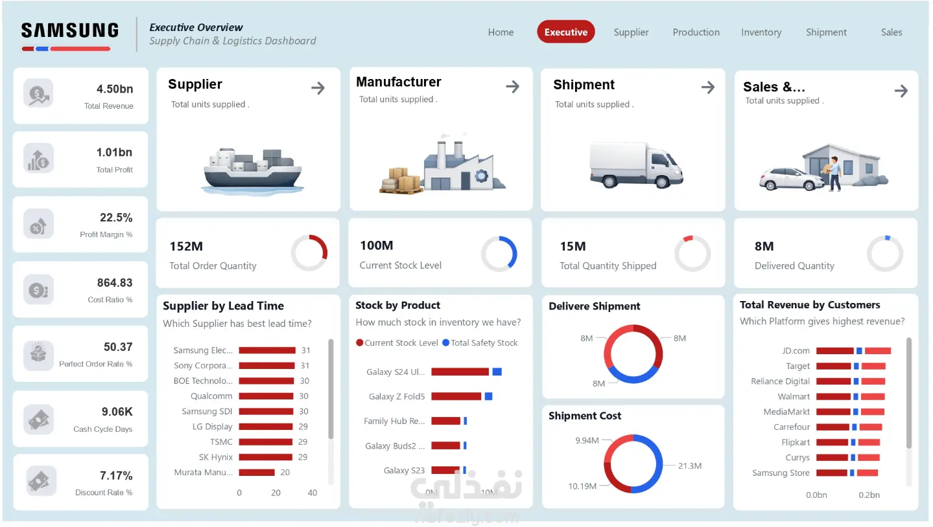The image size is (933, 527).
Task: Click the Cost Ratio dollar icon
Action: pyautogui.click(x=38, y=289)
